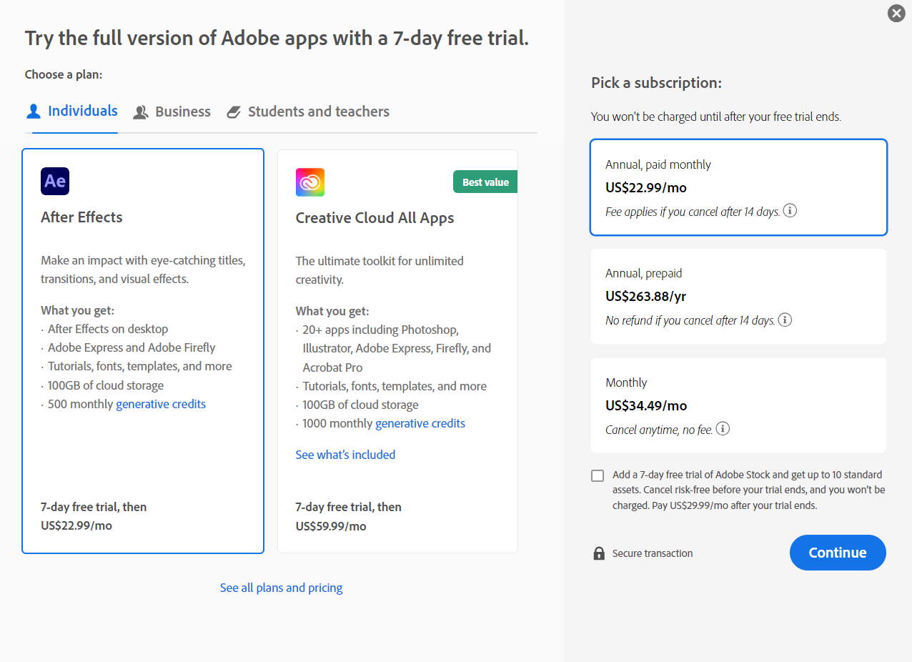Open See all plans and pricing link

(281, 588)
